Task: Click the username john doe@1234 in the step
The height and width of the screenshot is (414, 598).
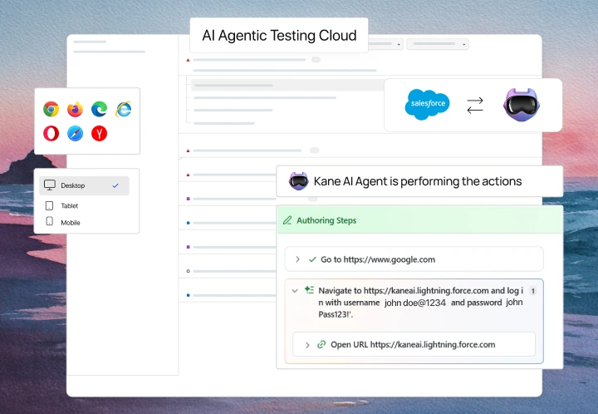Action: [x=415, y=303]
